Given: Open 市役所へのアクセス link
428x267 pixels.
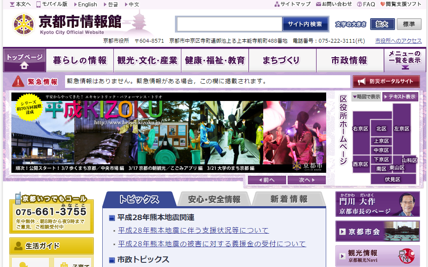Looking at the screenshot, I should coord(398,41).
